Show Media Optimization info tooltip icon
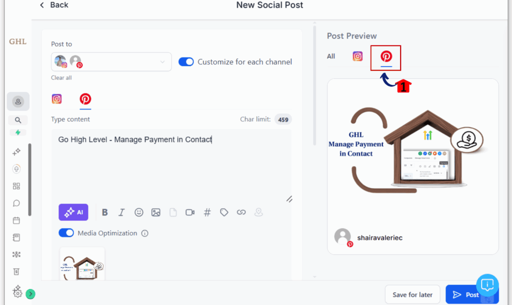This screenshot has width=512, height=305. [144, 233]
